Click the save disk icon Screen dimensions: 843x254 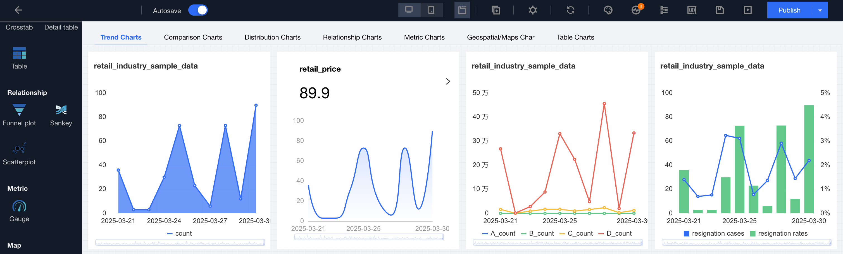(x=720, y=10)
